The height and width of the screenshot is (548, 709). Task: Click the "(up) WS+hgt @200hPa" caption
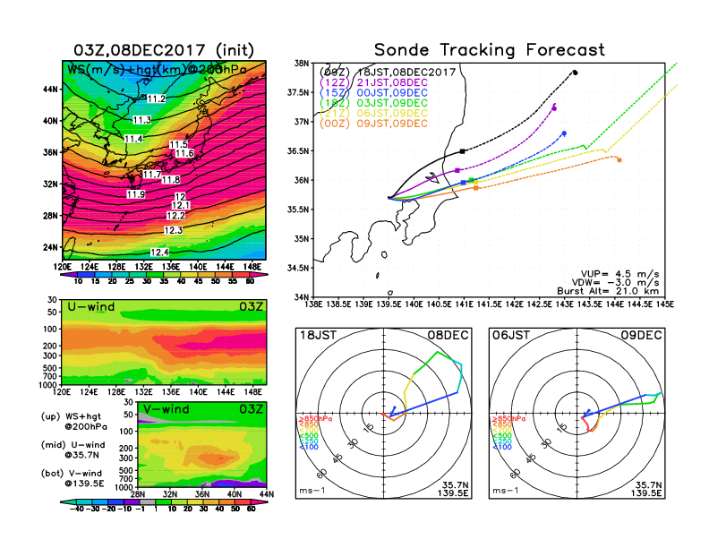tap(74, 421)
